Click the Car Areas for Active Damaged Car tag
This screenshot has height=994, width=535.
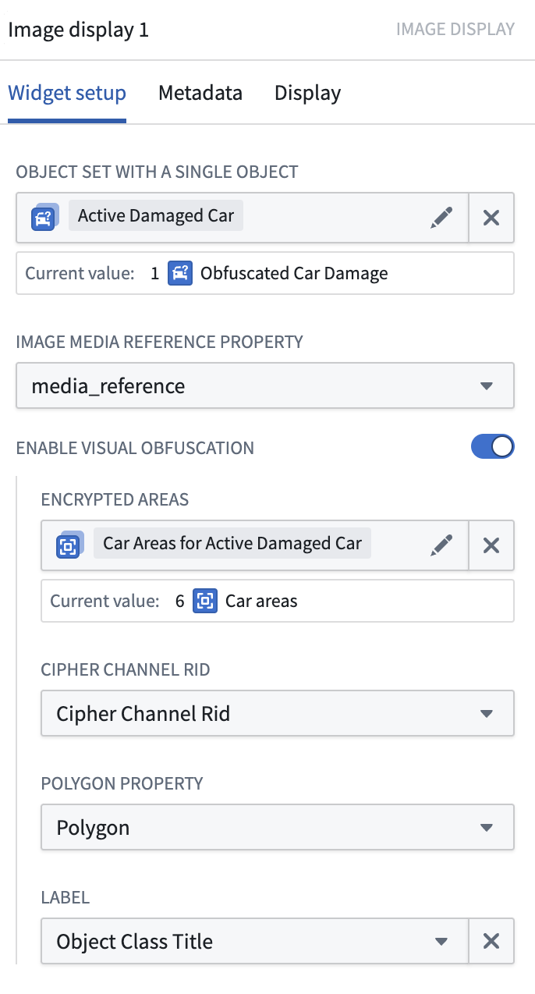[x=232, y=544]
